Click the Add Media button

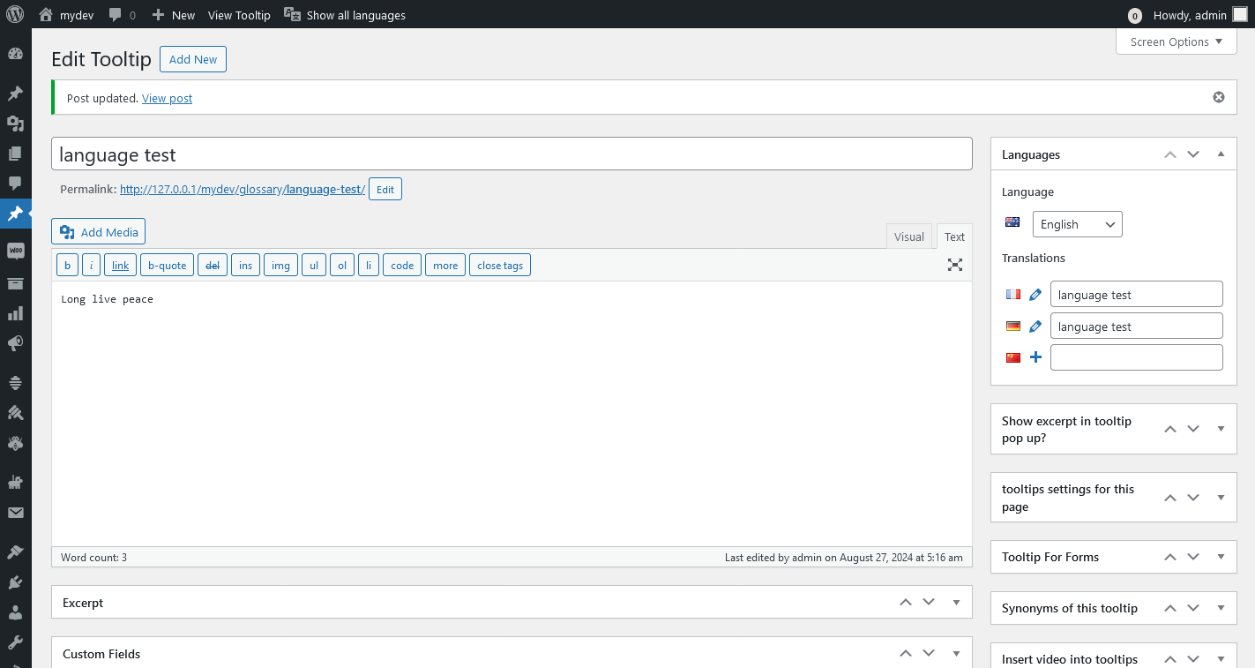[98, 231]
